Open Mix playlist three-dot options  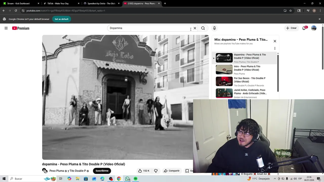pos(275,48)
